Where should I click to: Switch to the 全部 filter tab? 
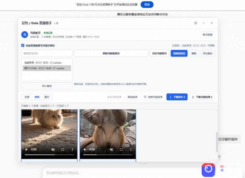tap(27, 97)
